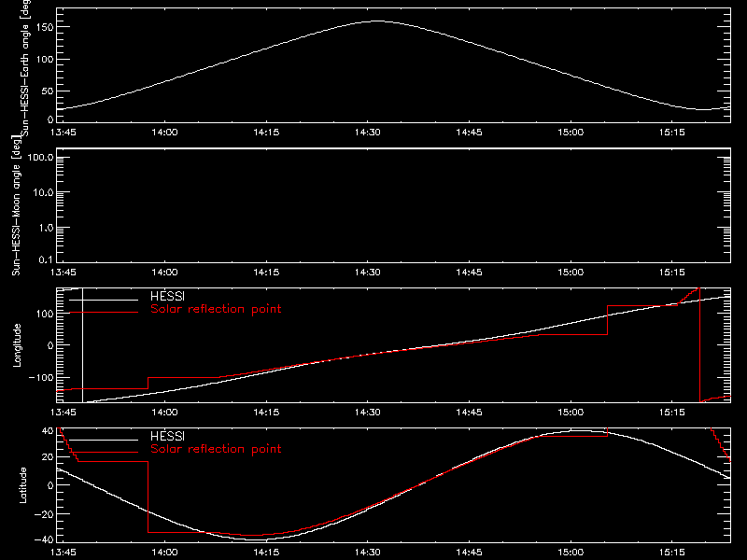Select HESSI legend label in Longitude plot
The width and height of the screenshot is (747, 560).
point(167,296)
